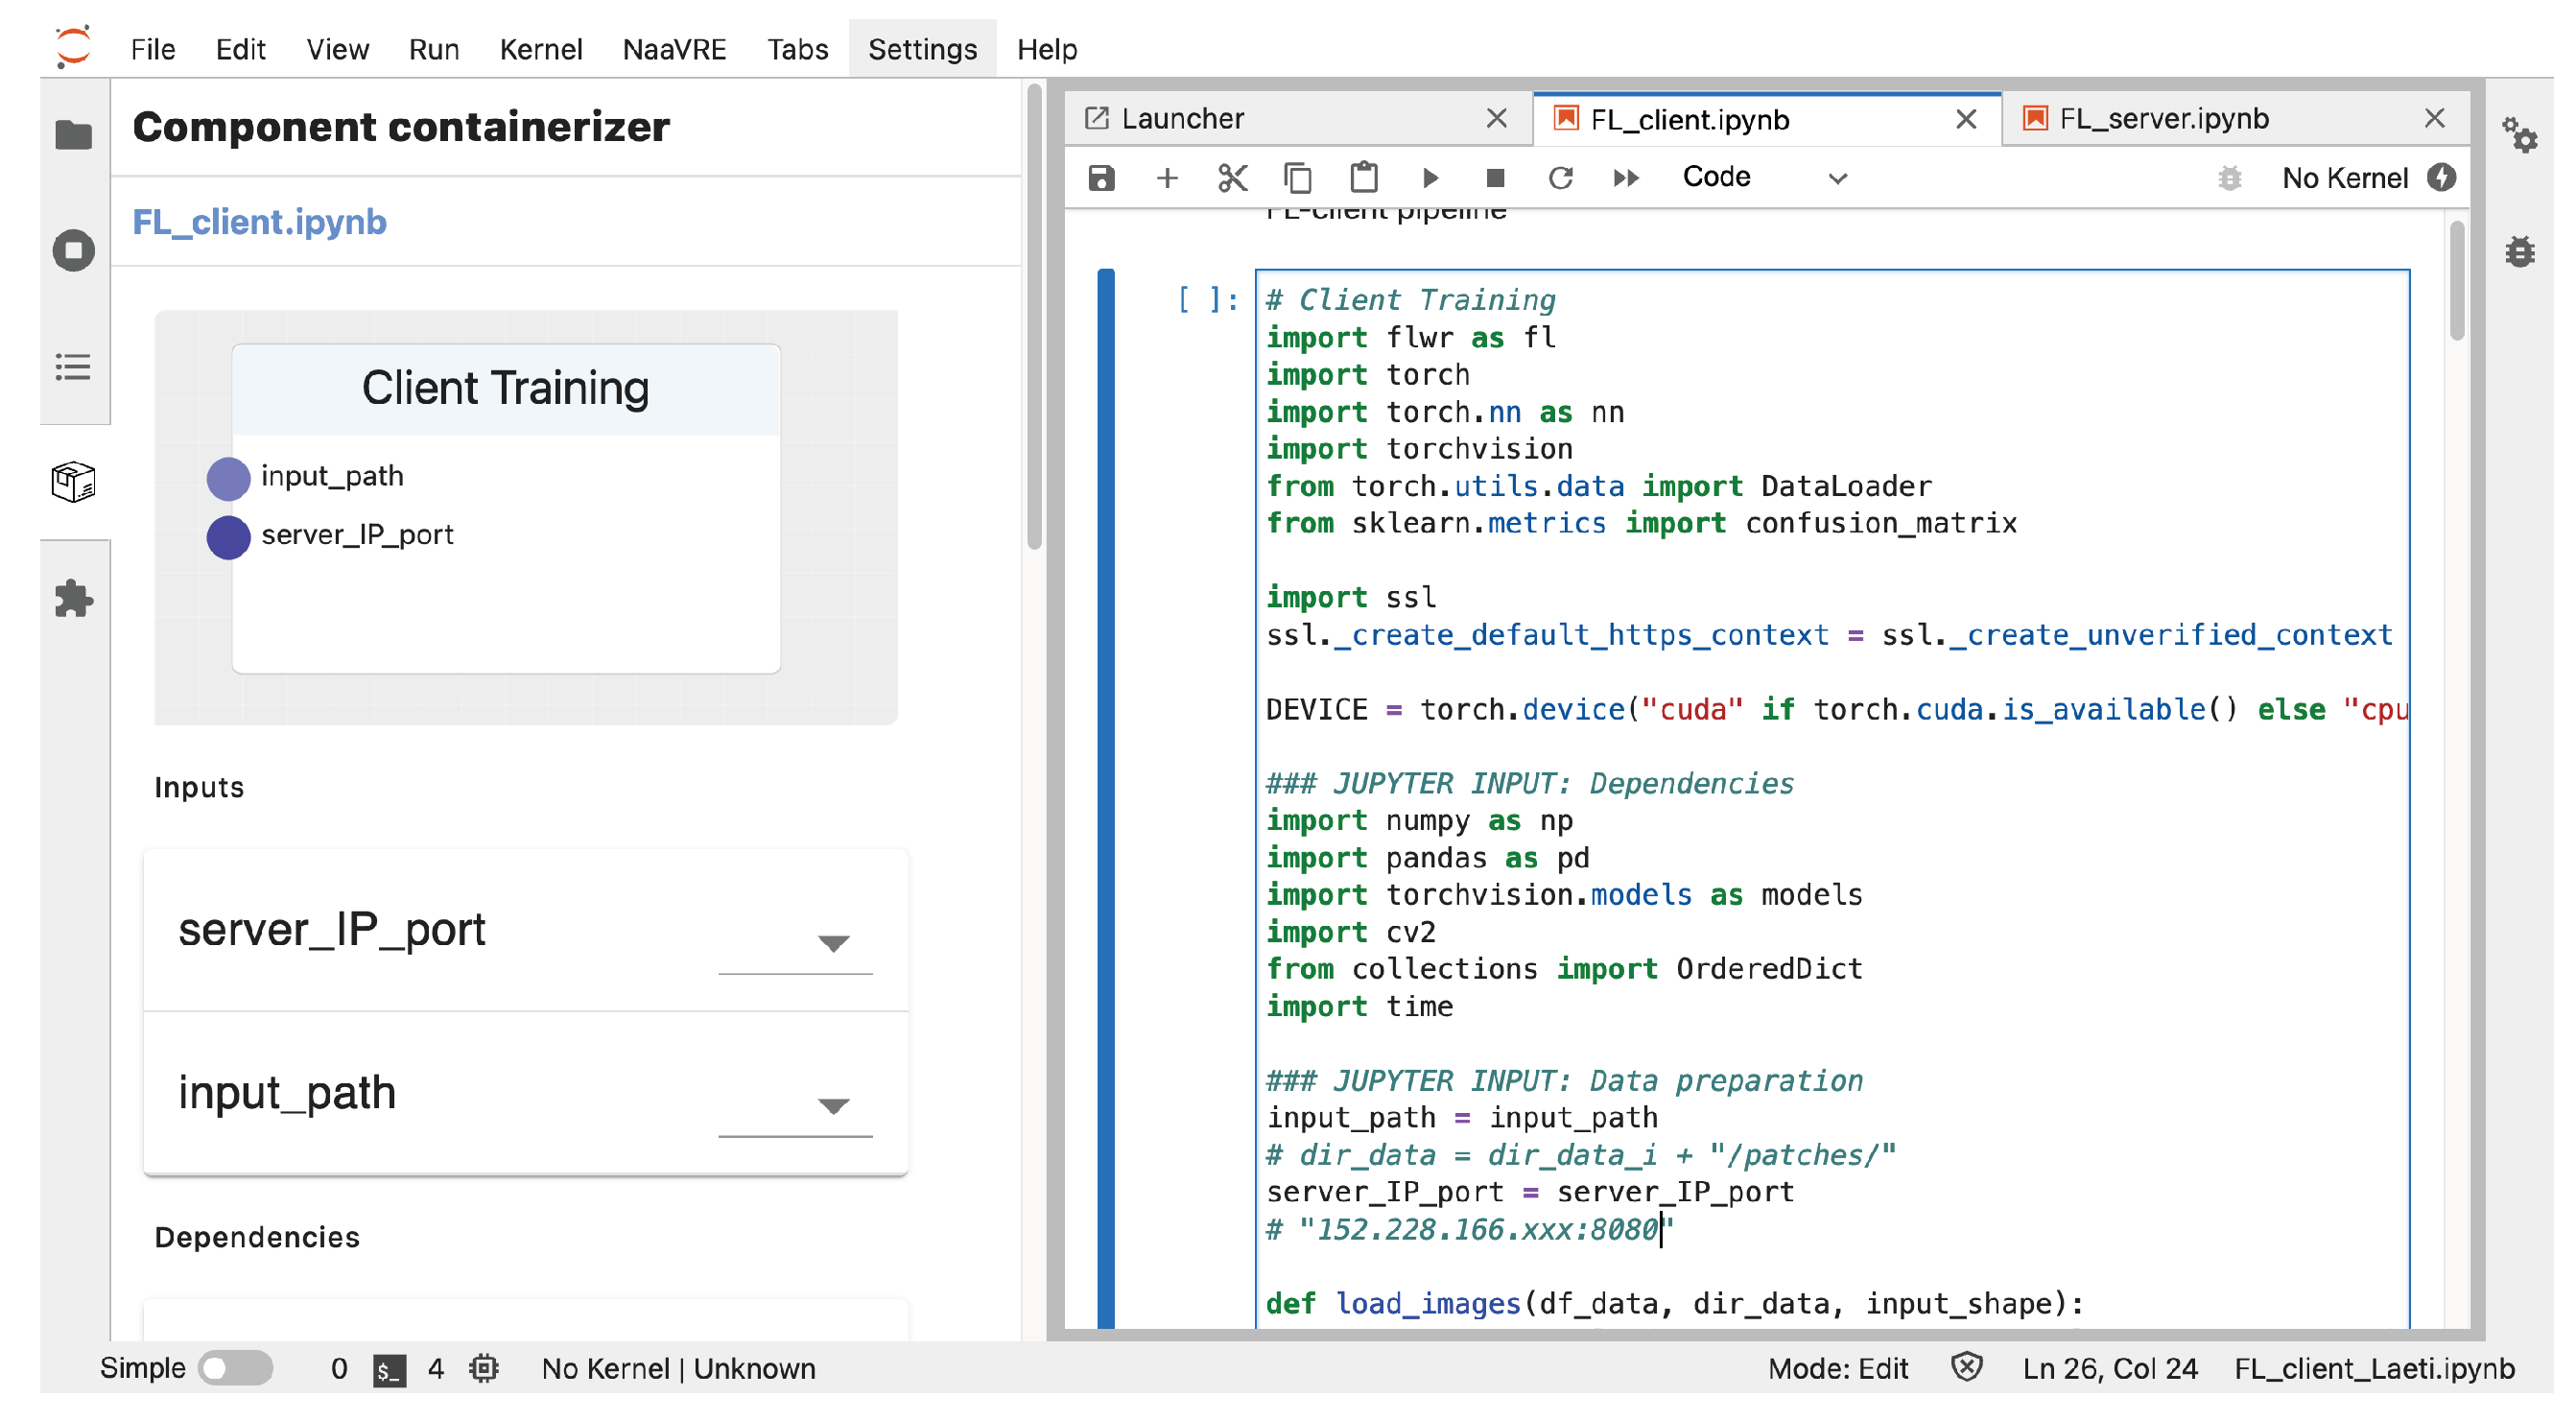Open the property inspector gears icon

pos(2520,134)
